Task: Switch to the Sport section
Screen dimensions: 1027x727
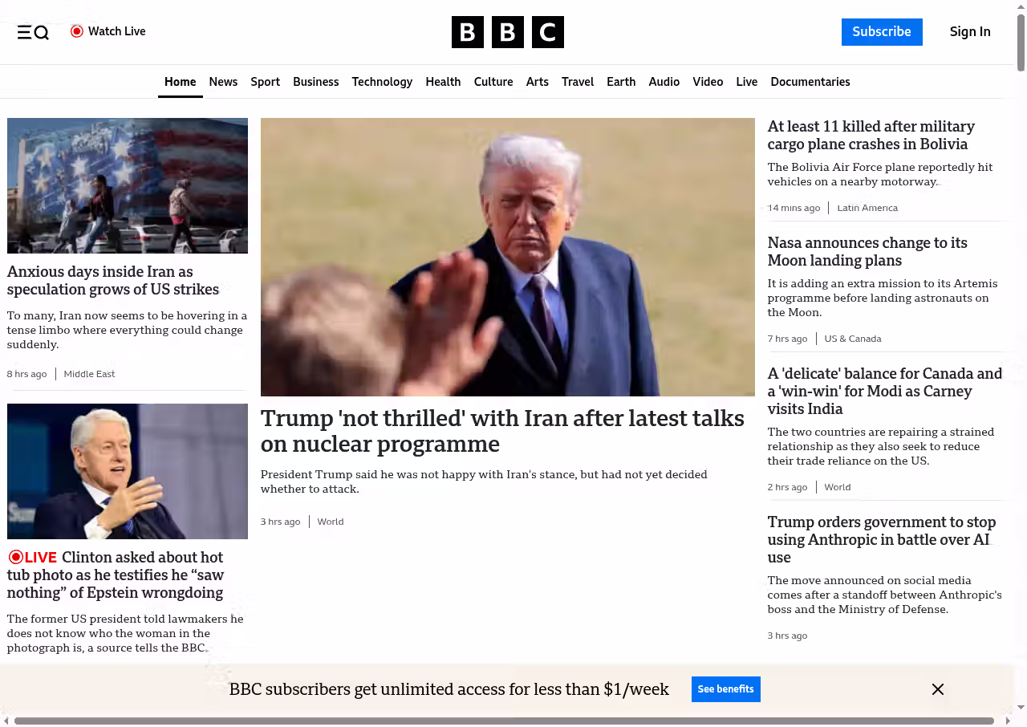Action: 265,82
